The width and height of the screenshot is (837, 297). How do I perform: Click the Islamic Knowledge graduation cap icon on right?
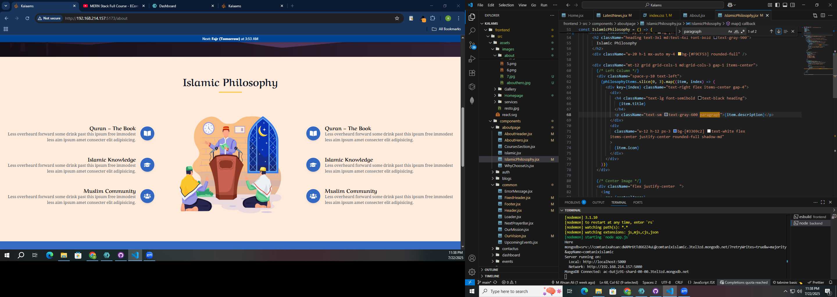tap(313, 165)
